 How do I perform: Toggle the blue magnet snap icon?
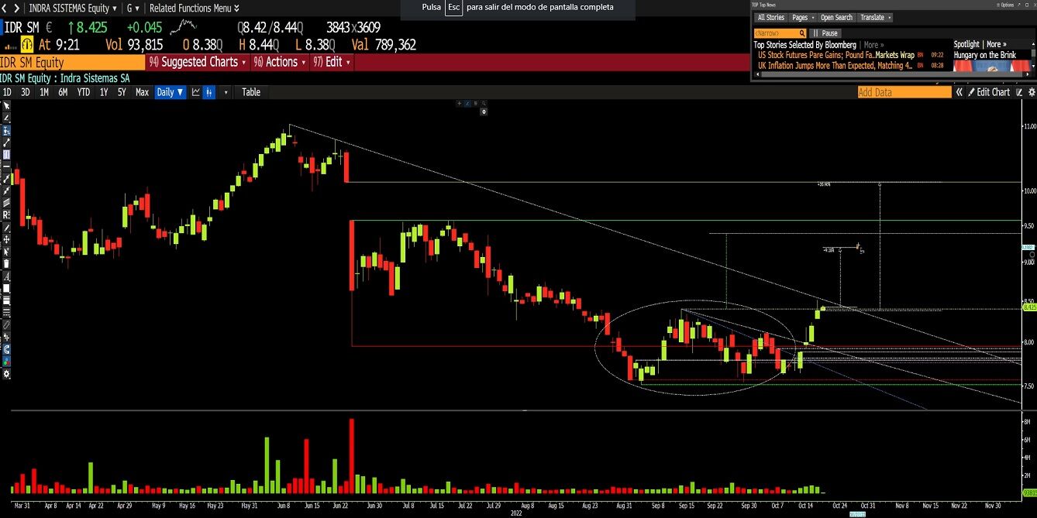click(x=6, y=349)
